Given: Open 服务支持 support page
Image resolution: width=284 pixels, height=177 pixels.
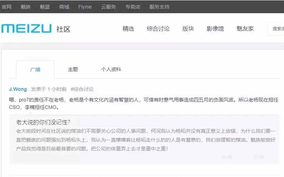Looking at the screenshot, I should pos(159,7).
